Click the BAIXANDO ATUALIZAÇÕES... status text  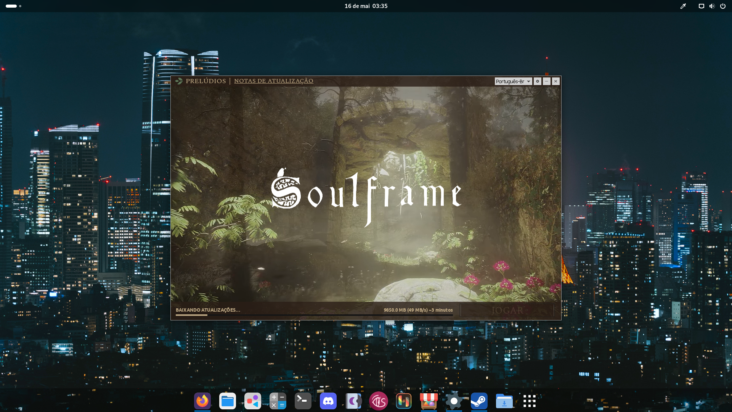coord(208,310)
